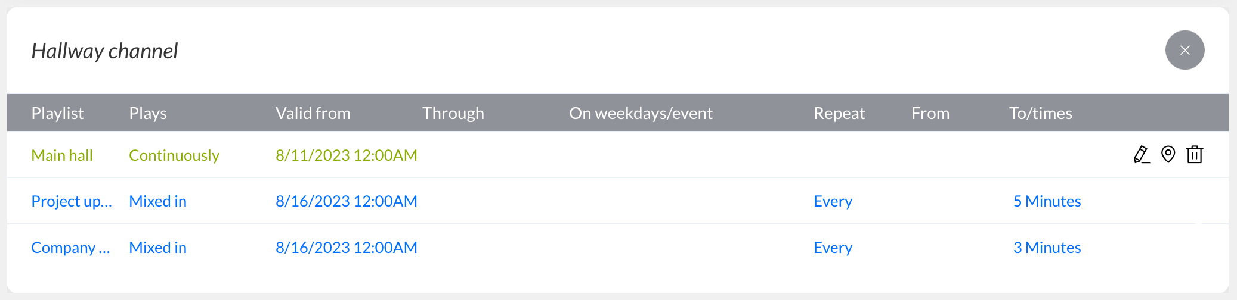Open the Project up... playlist entry
The height and width of the screenshot is (300, 1237).
pyautogui.click(x=72, y=202)
